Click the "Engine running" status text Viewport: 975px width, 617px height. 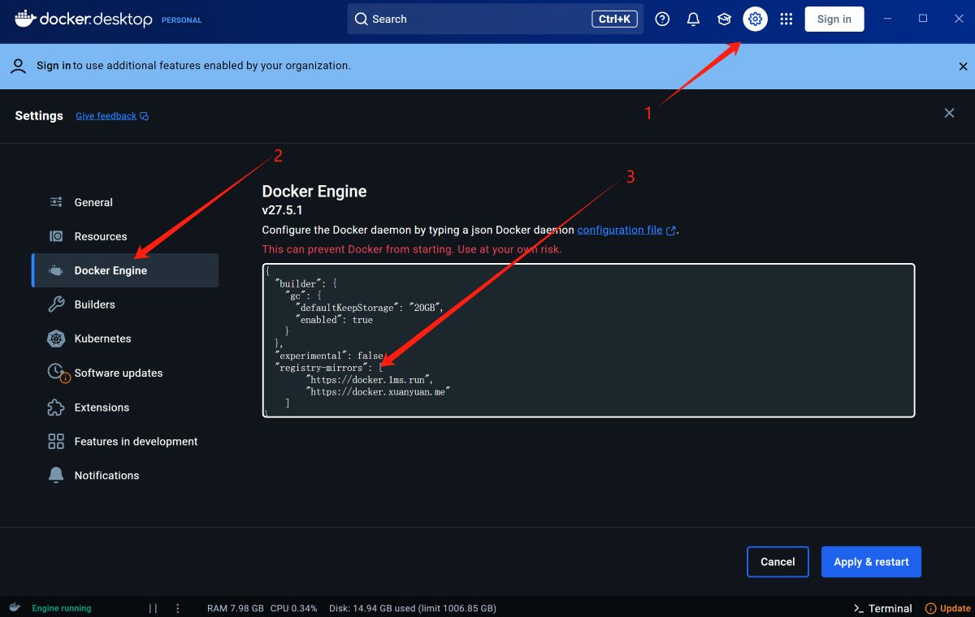click(62, 608)
